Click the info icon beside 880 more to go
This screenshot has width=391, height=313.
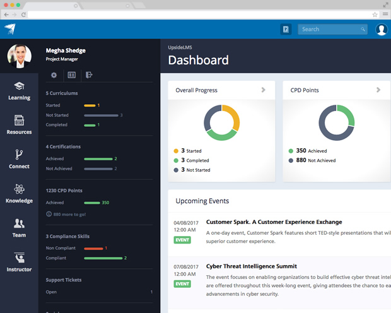click(x=49, y=214)
